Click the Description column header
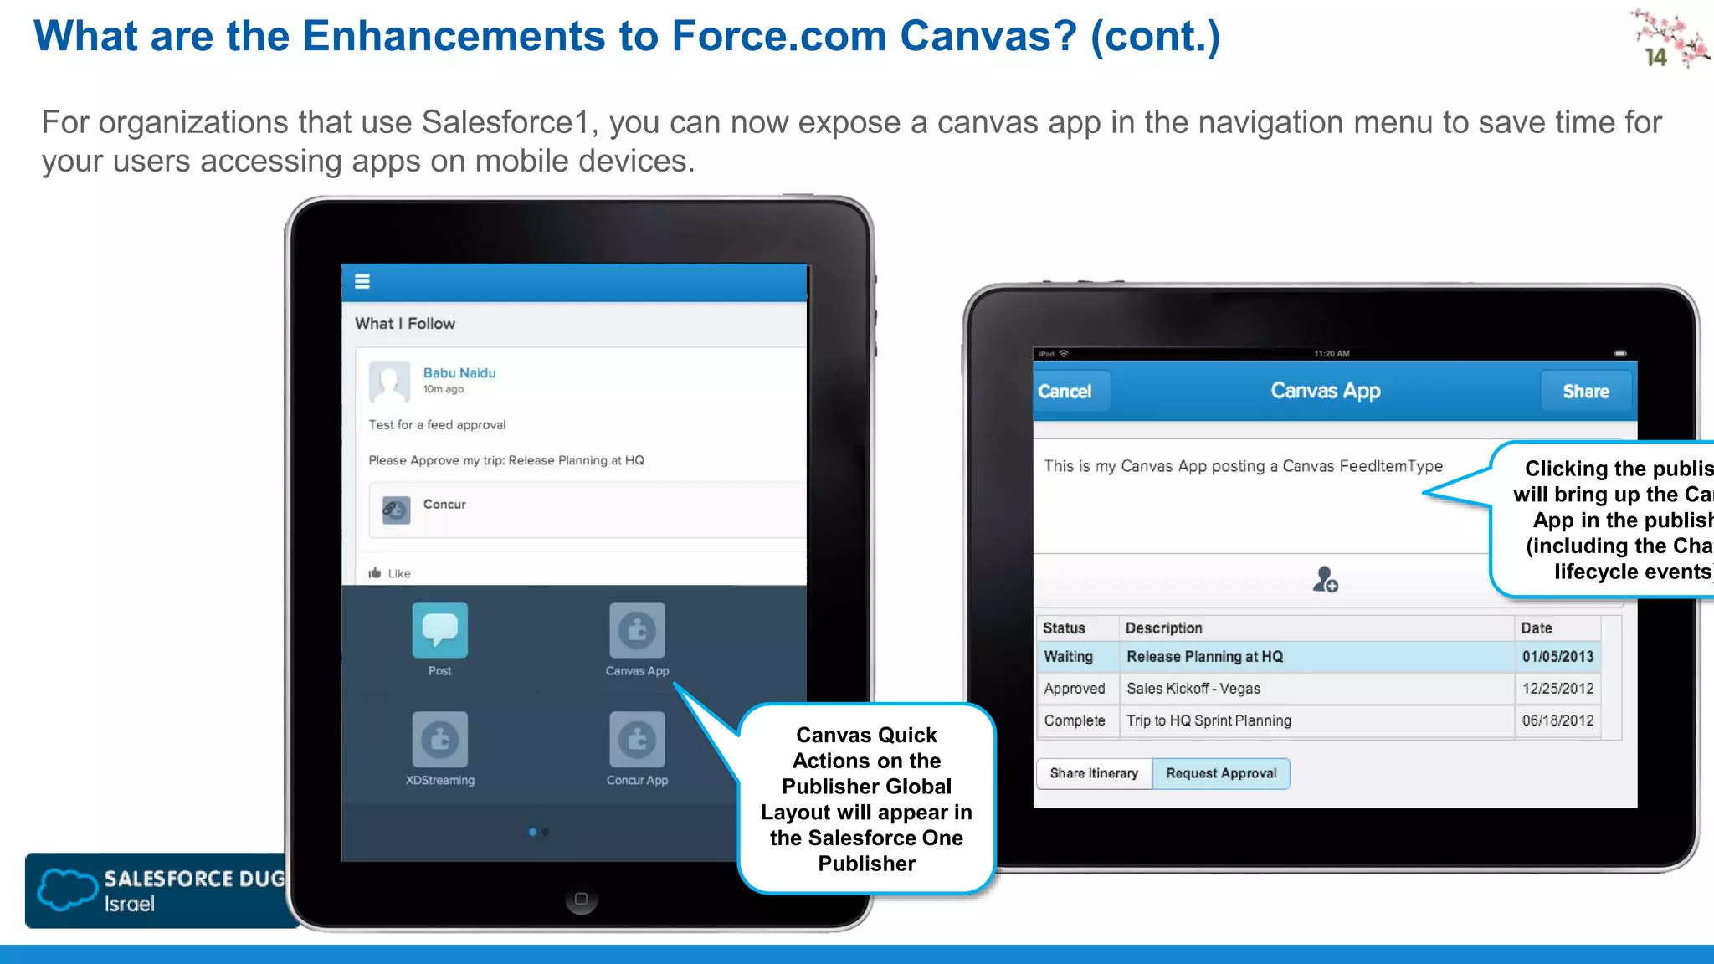Image resolution: width=1714 pixels, height=964 pixels. (x=1316, y=628)
